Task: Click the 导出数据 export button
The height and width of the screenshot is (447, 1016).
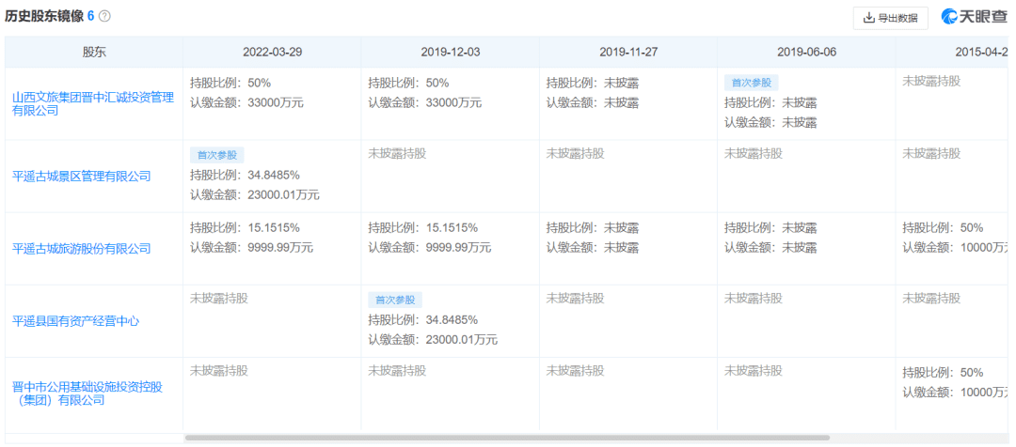Action: click(x=890, y=18)
